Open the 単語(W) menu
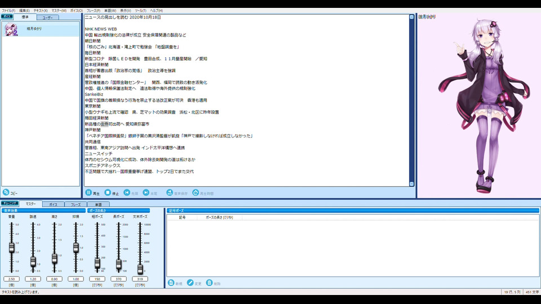The image size is (541, 304). coord(110,11)
